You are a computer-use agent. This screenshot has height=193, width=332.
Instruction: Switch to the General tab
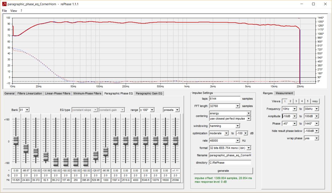[x=9, y=93]
